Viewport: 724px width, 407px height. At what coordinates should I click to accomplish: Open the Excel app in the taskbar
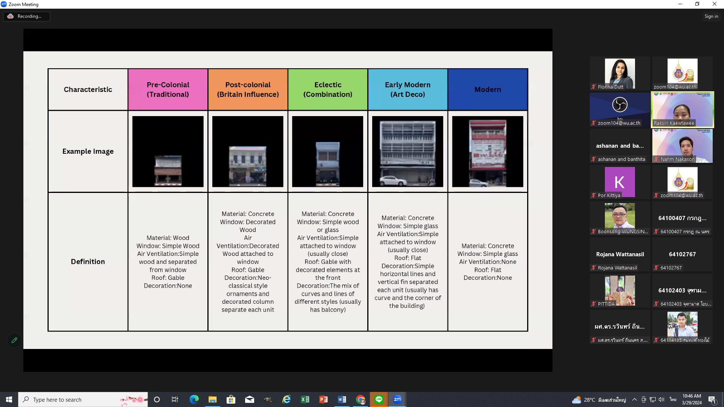(x=305, y=399)
